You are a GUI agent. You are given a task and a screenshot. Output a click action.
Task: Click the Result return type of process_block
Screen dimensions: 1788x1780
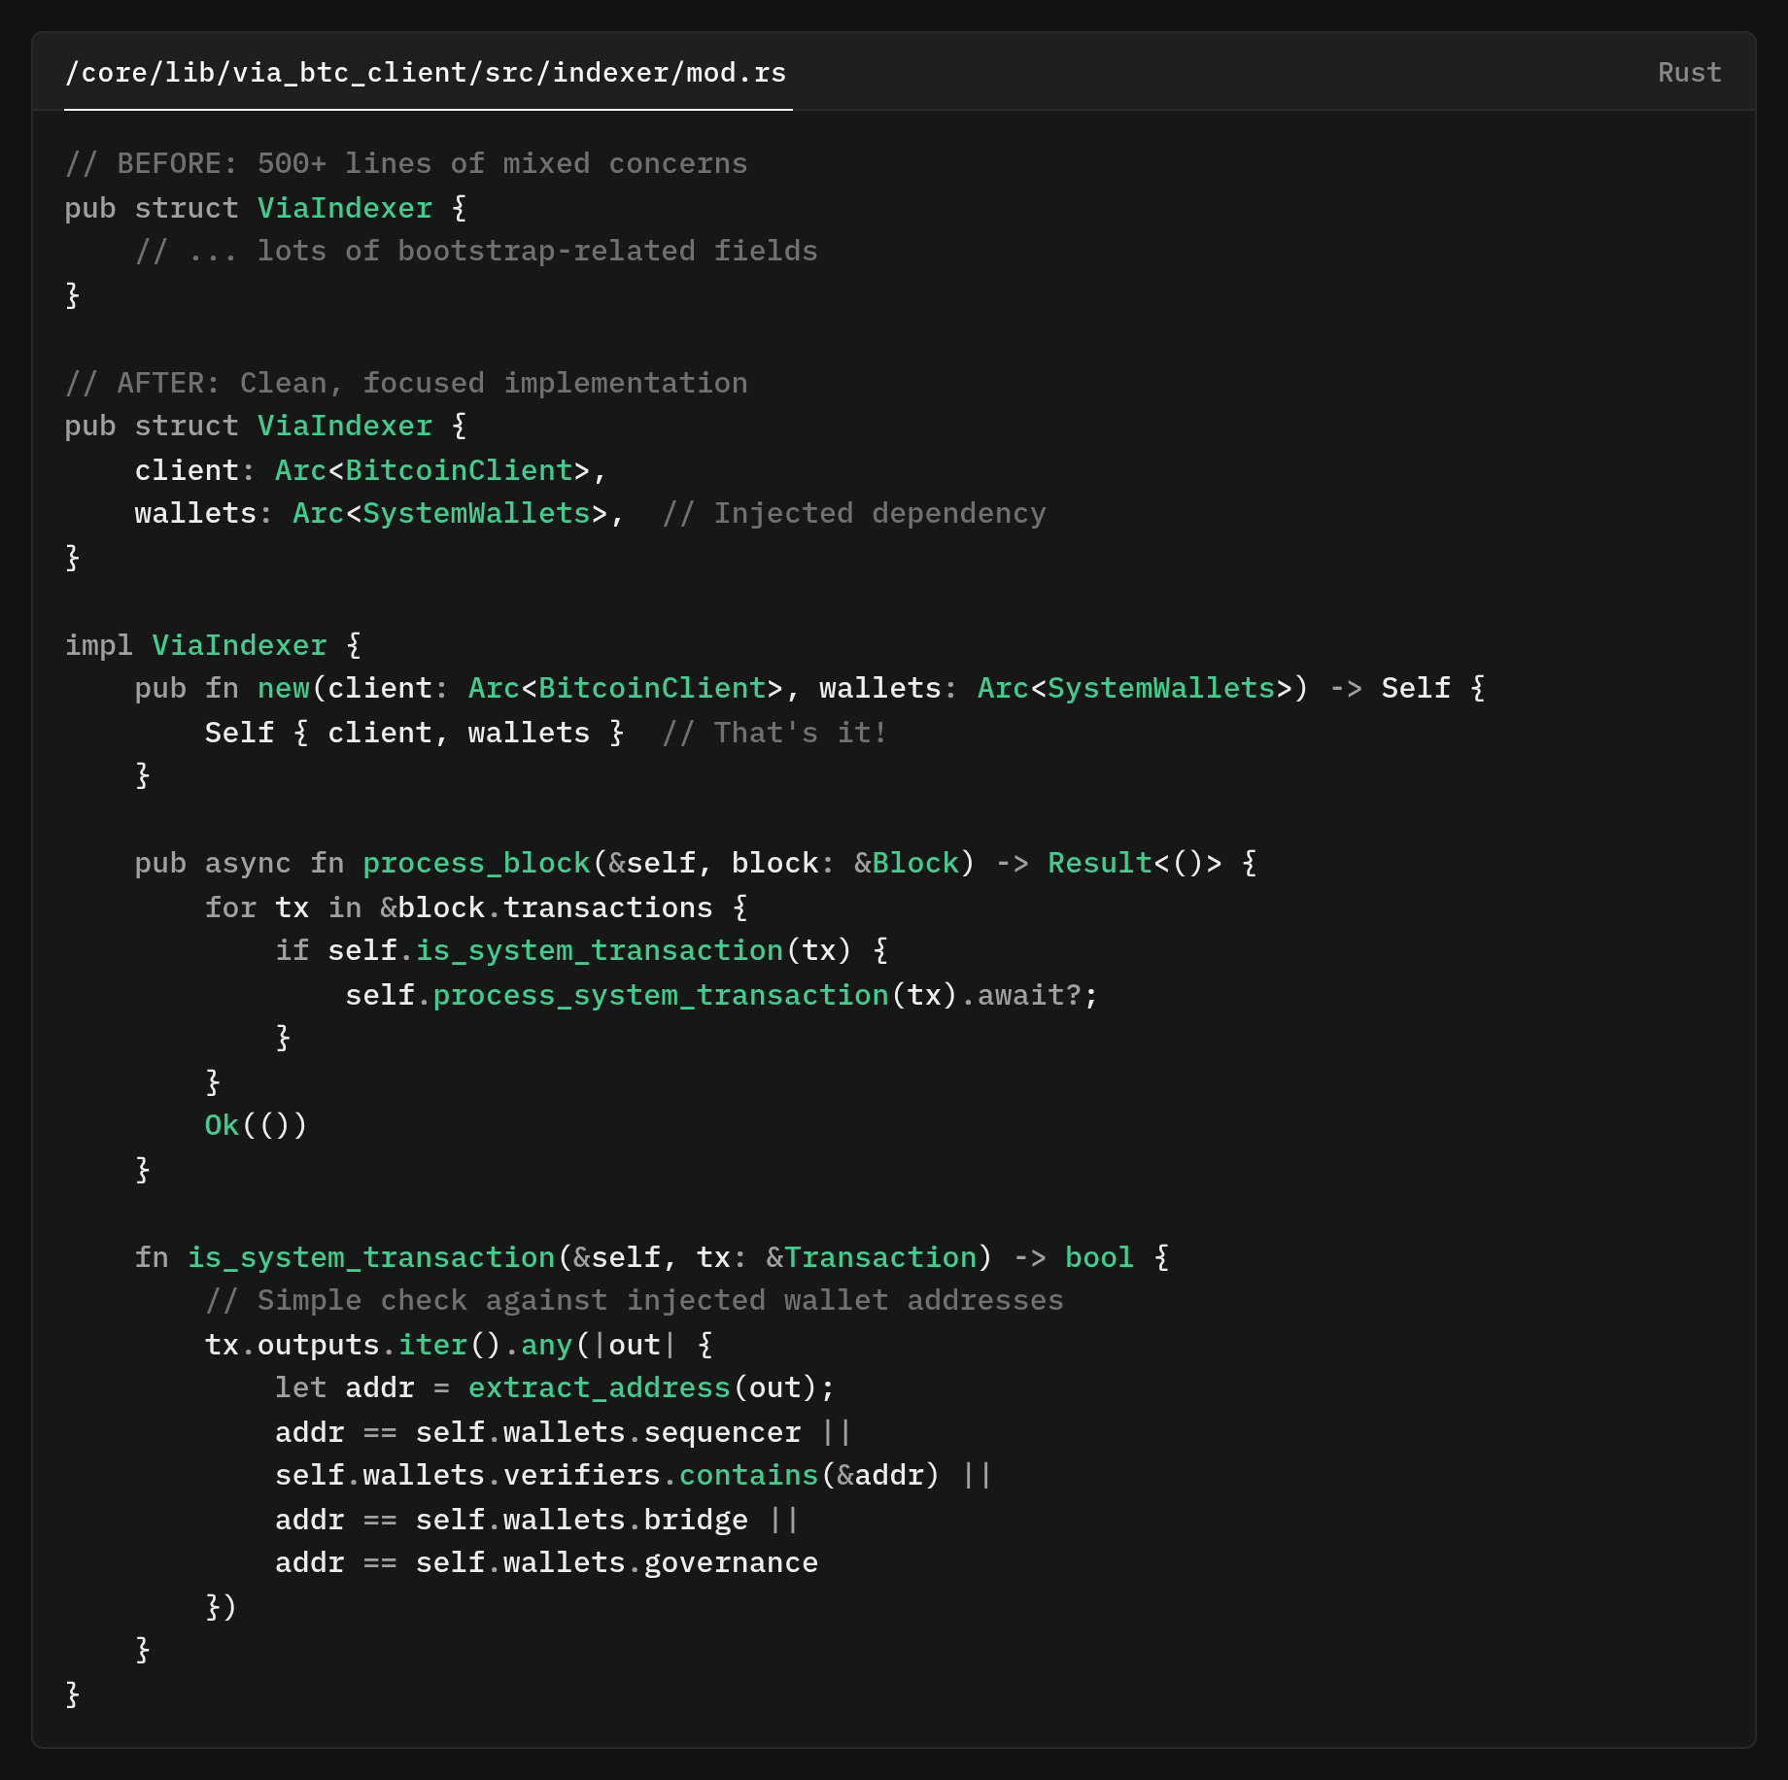(x=1099, y=863)
